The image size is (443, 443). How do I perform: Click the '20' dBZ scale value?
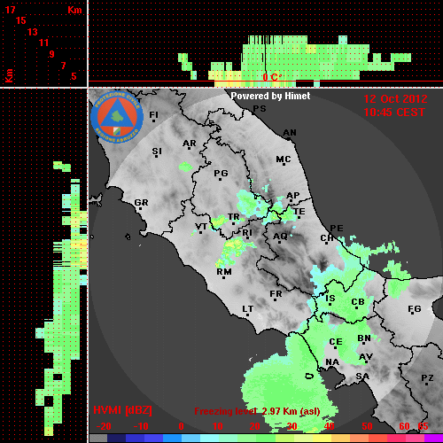pos(254,426)
